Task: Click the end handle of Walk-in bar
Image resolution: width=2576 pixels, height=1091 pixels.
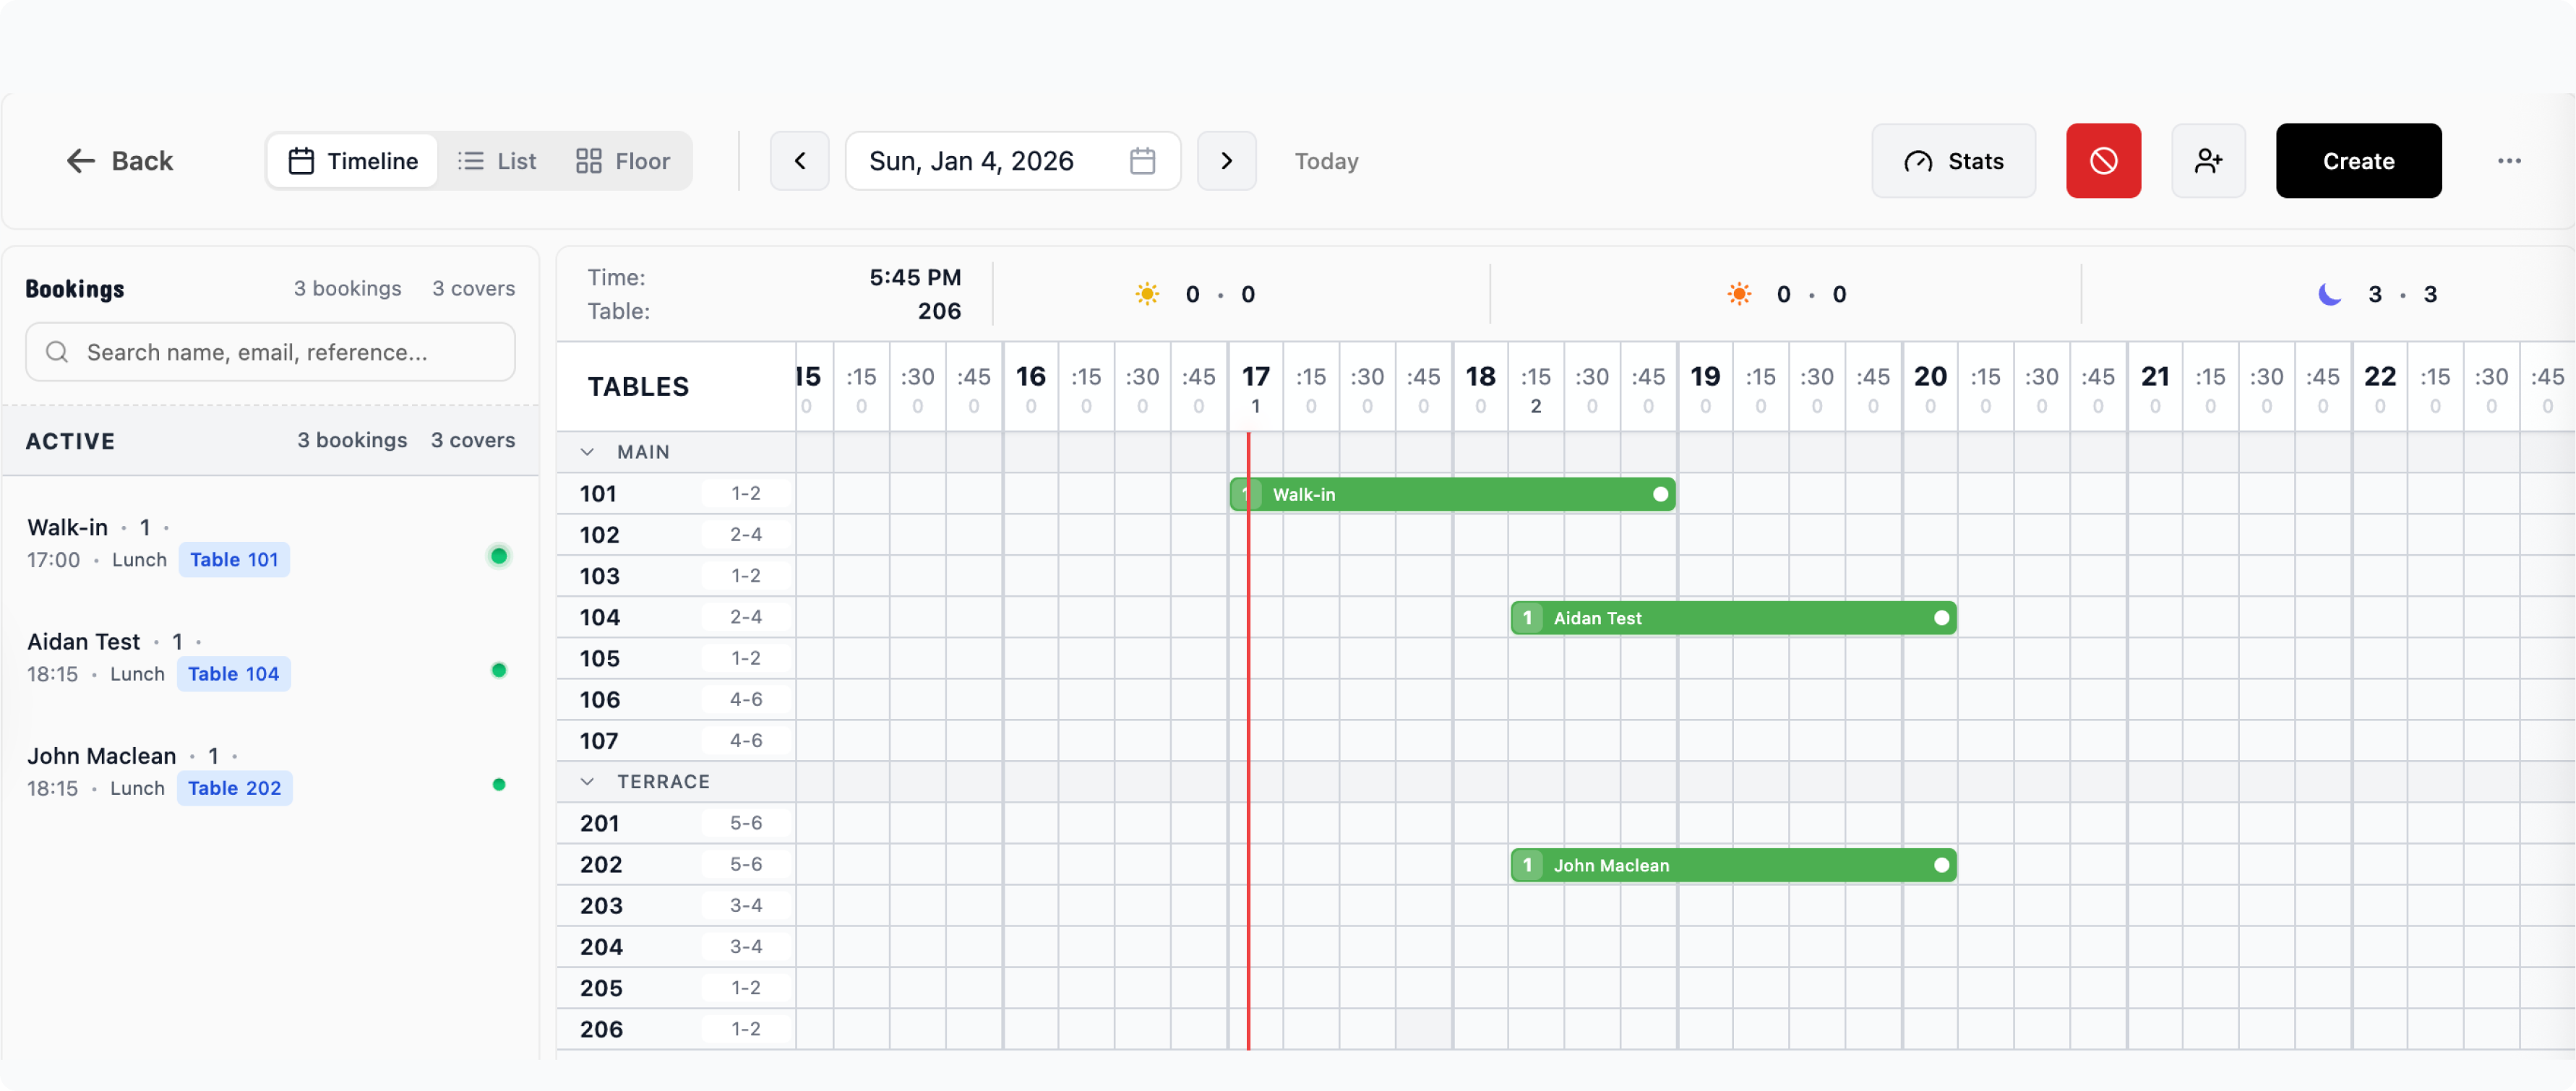Action: (1660, 494)
